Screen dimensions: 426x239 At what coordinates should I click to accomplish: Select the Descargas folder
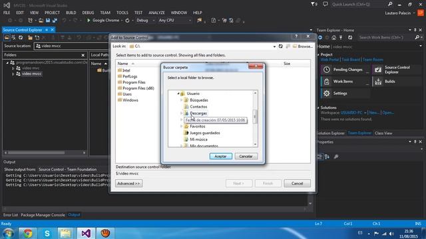(198, 114)
